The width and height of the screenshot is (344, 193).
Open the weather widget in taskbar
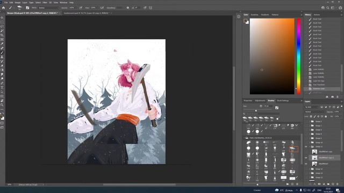point(284,190)
